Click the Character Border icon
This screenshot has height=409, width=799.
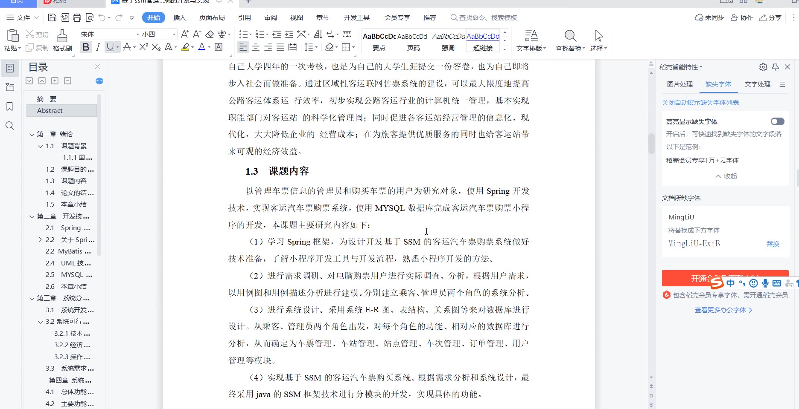219,47
